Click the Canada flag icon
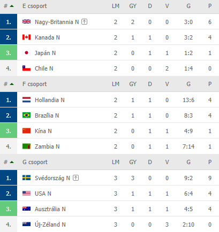Image resolution: width=219 pixels, height=232 pixels. 26,37
